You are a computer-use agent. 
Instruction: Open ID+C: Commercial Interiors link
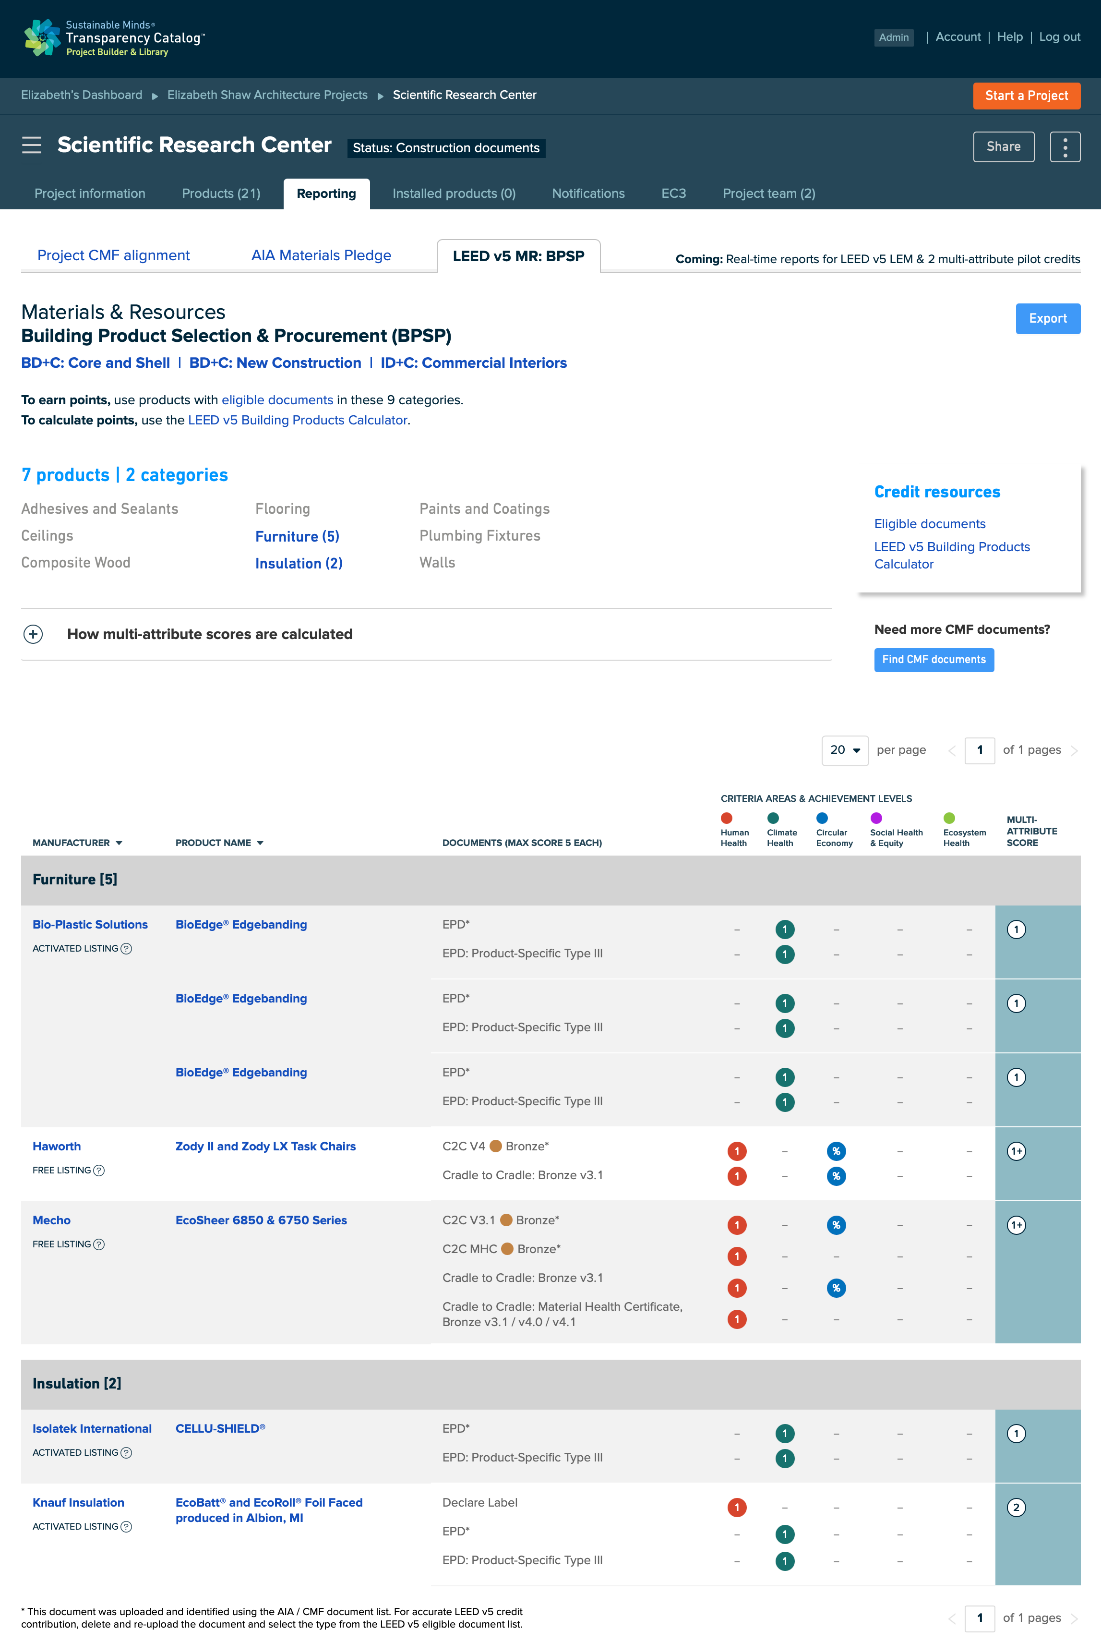click(x=473, y=363)
